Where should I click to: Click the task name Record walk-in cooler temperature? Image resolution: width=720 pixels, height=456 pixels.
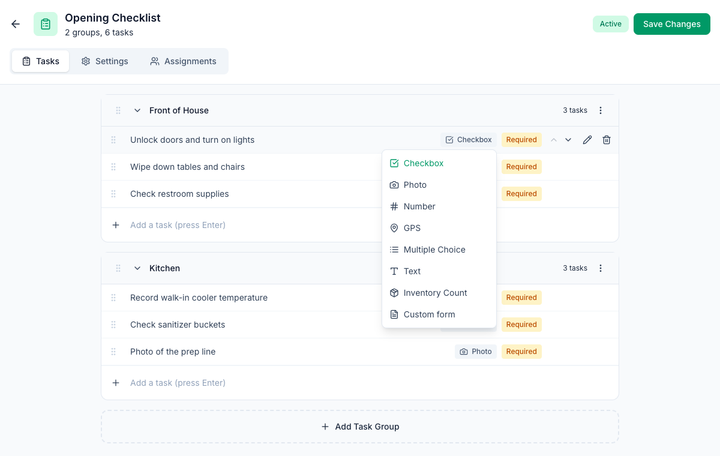[199, 298]
